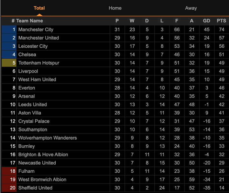Select the Away standings tab
Image resolution: width=229 pixels, height=193 pixels.
coord(191,8)
